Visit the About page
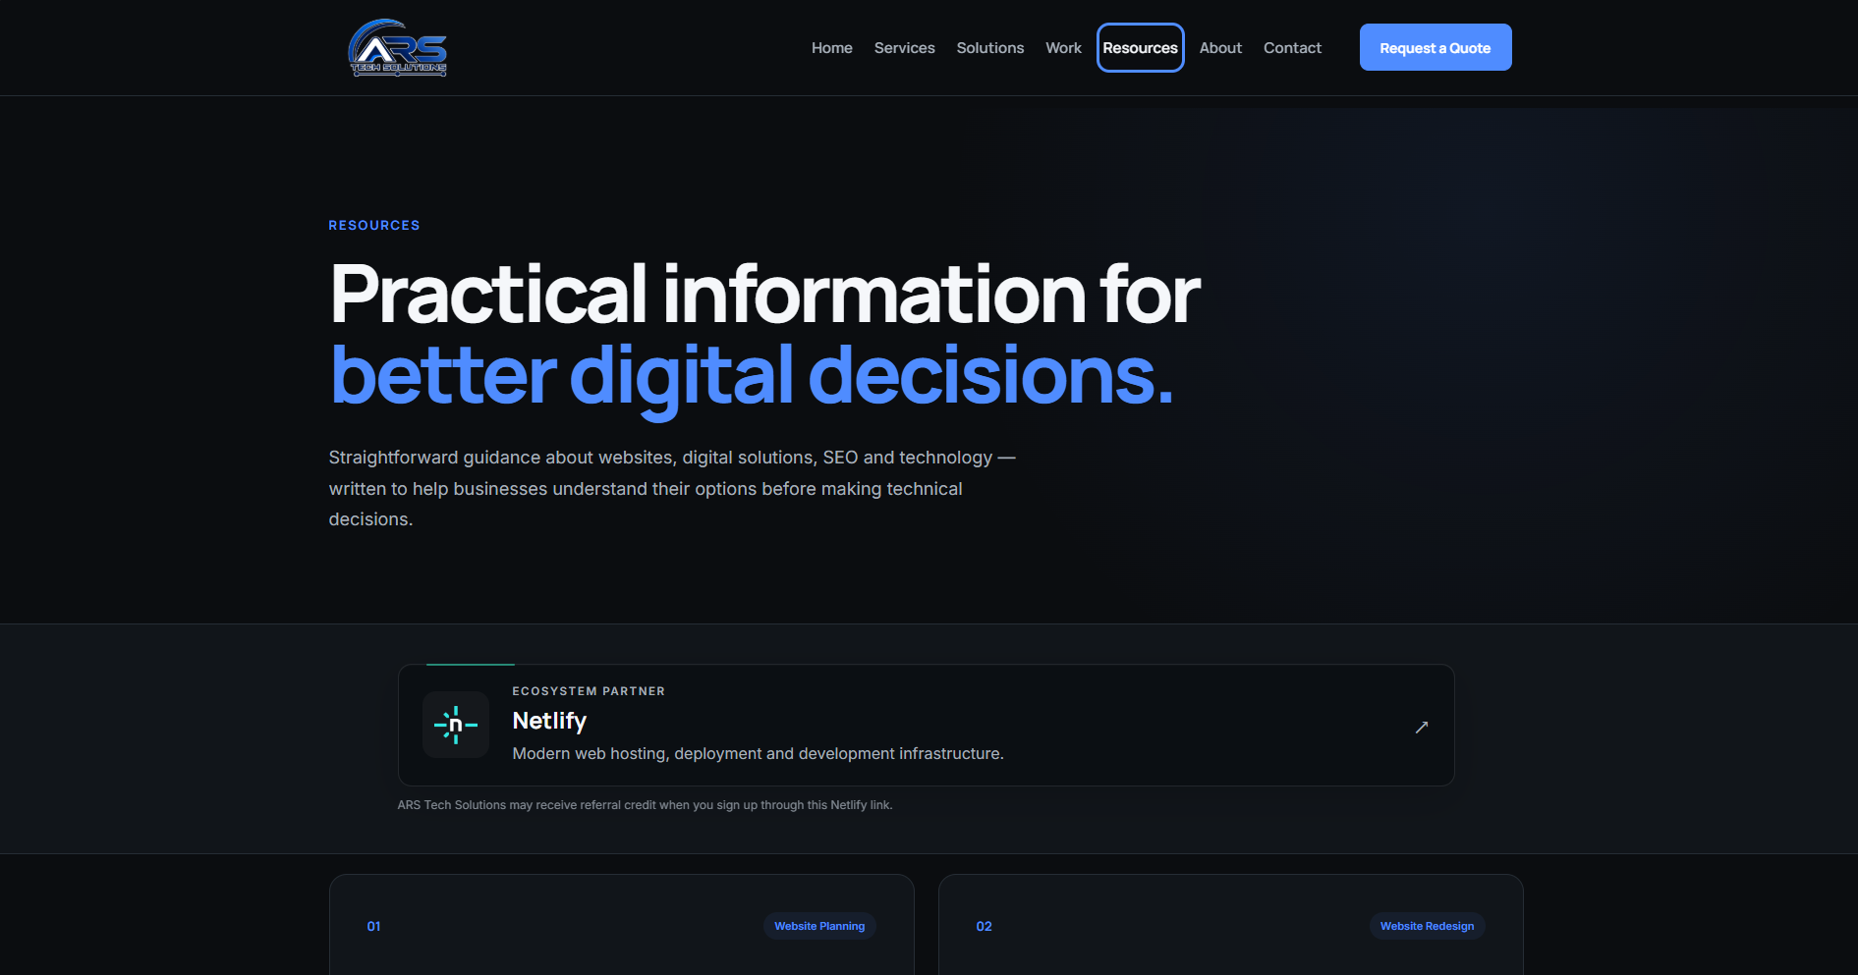This screenshot has height=975, width=1858. click(1220, 48)
